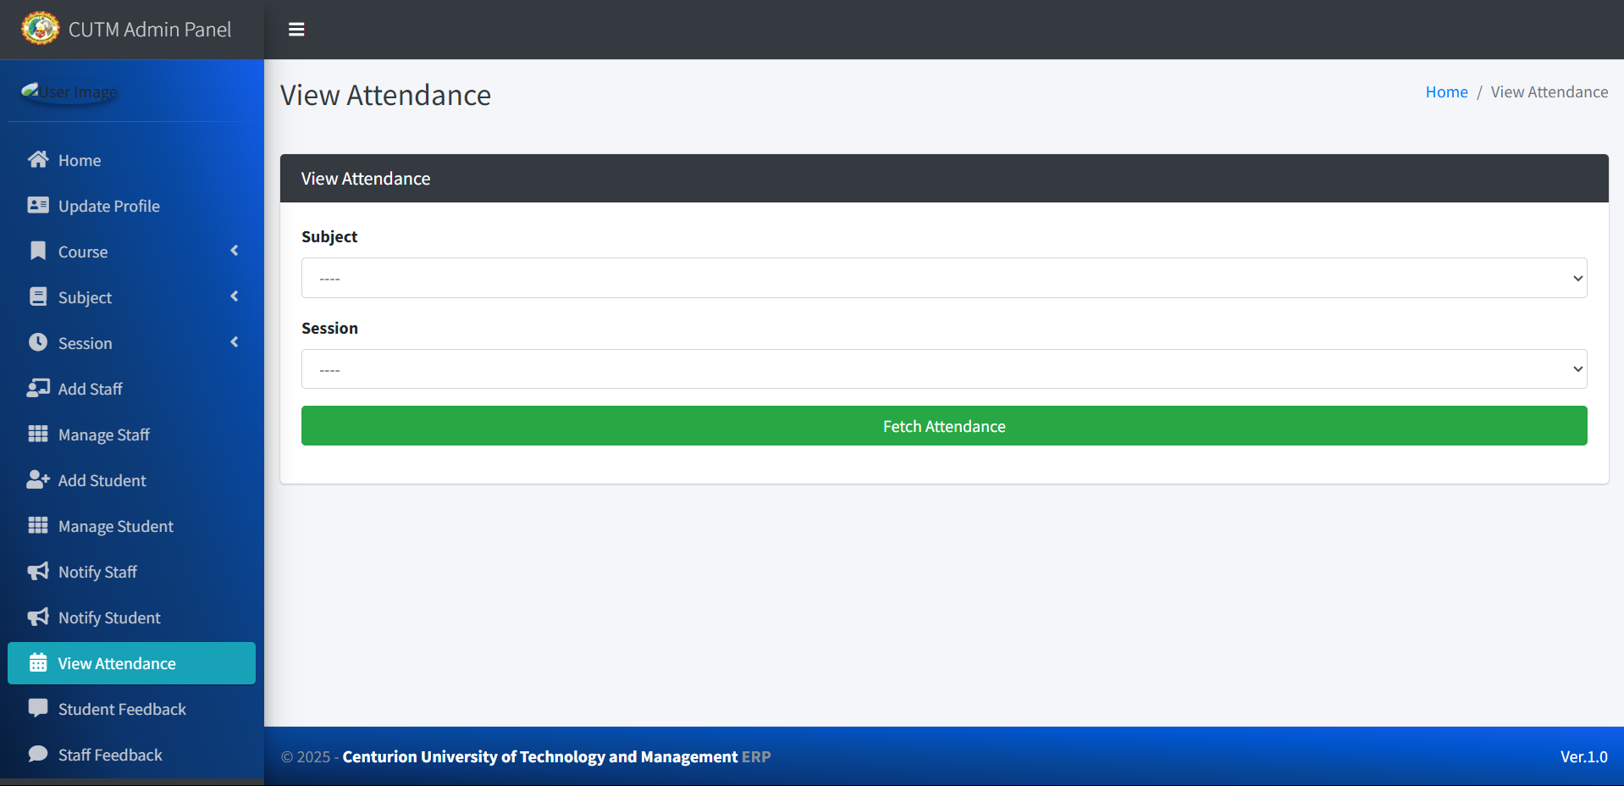The width and height of the screenshot is (1624, 786).
Task: Click the Subject book icon
Action: point(38,296)
